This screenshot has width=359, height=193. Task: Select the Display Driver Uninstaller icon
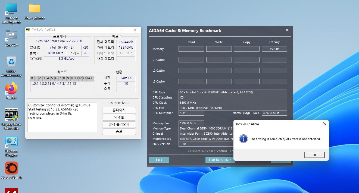click(x=11, y=119)
